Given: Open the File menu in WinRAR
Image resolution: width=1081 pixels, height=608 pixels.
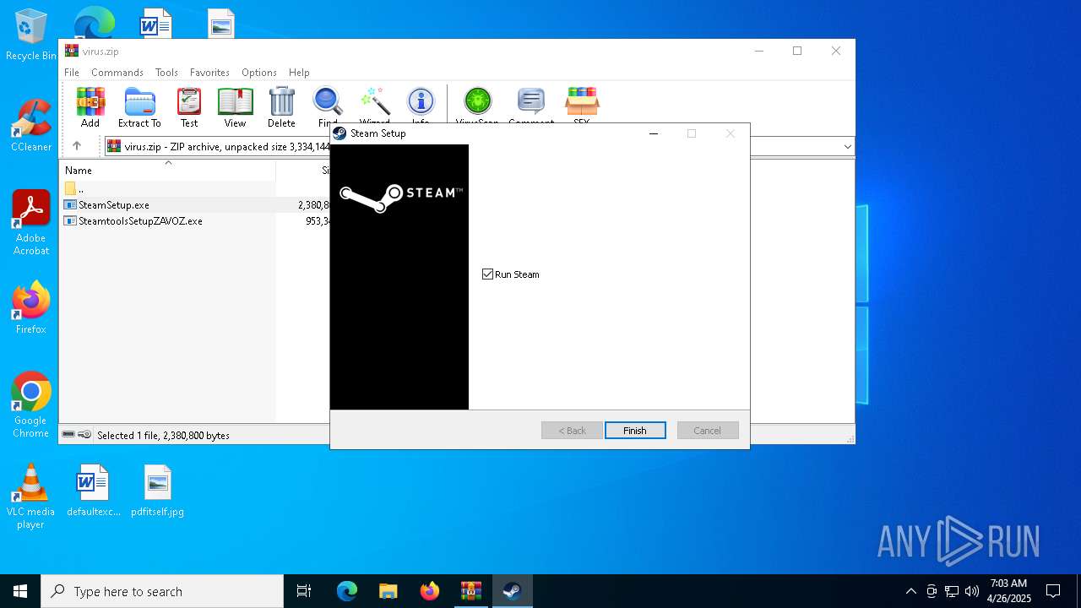Looking at the screenshot, I should [x=72, y=73].
